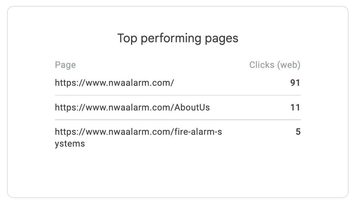Click the wrapped 'ystems' URL text
This screenshot has width=355, height=204.
tap(70, 144)
